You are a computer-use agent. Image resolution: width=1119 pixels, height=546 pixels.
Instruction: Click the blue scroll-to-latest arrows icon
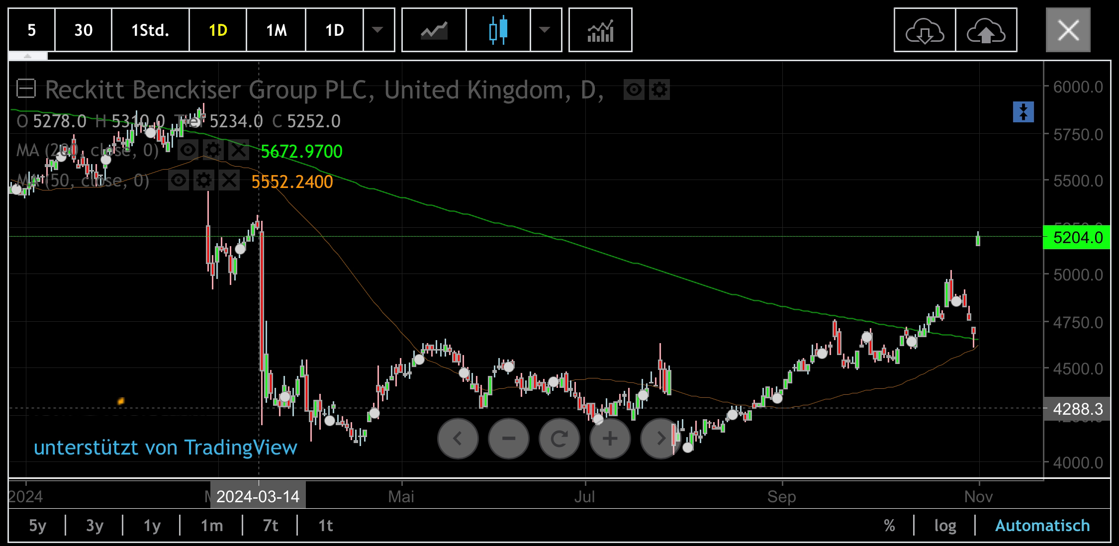point(1023,112)
